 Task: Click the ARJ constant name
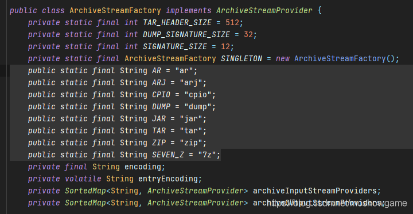pos(159,83)
